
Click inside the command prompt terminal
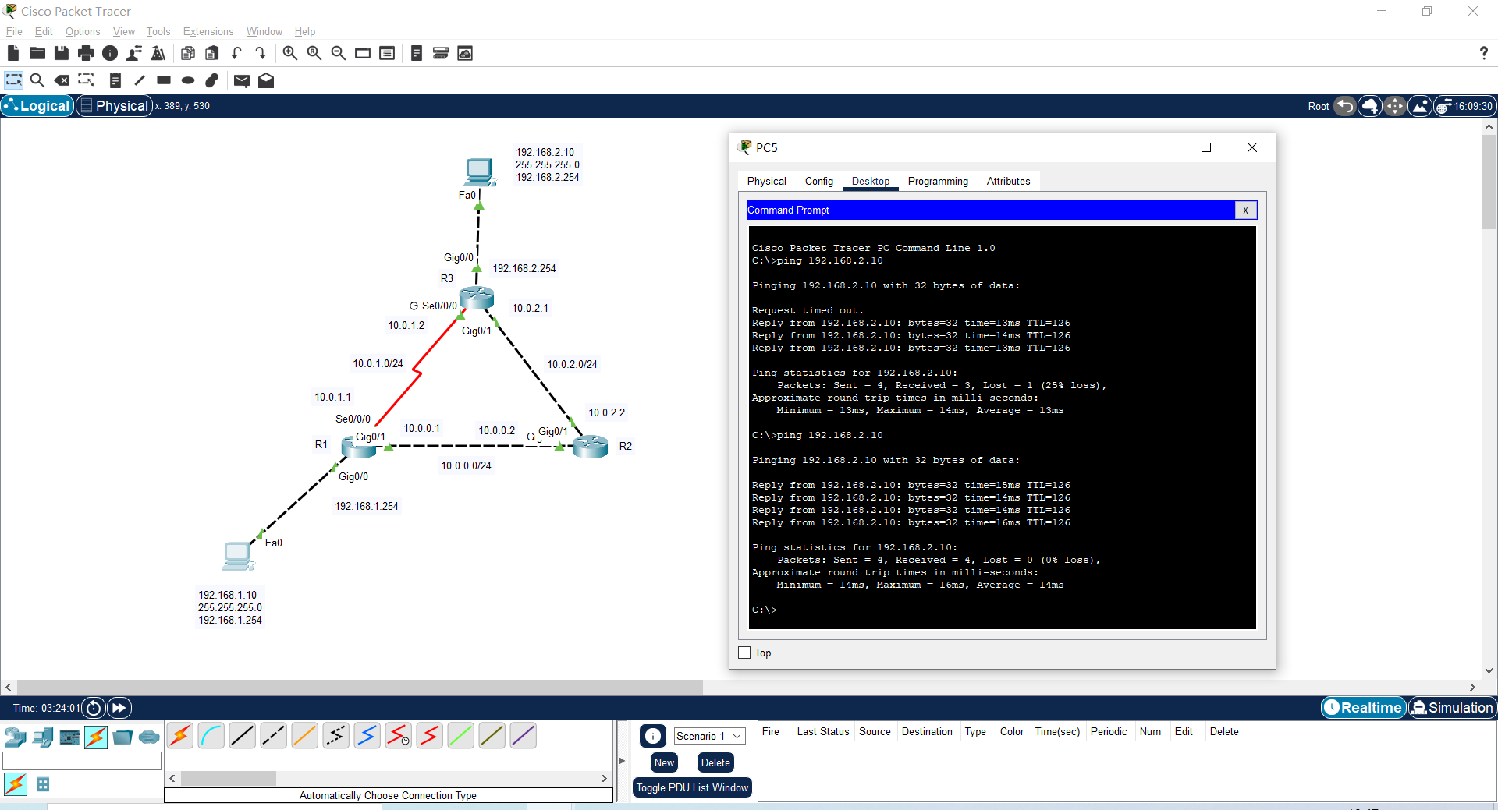[x=1002, y=427]
